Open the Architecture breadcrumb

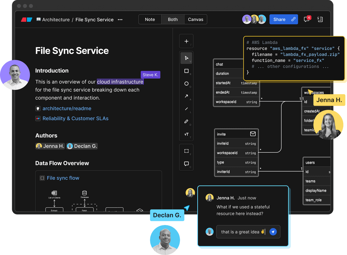tap(56, 20)
